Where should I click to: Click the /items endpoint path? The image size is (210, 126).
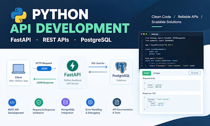click(156, 73)
